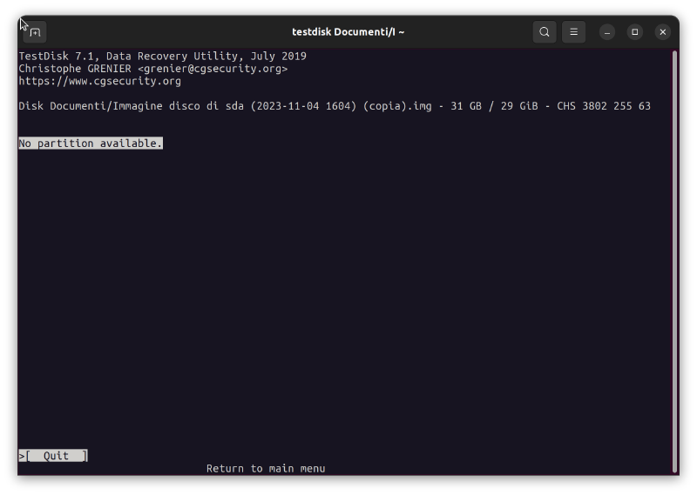The width and height of the screenshot is (697, 495).
Task: Maximize the testdisk terminal window
Action: point(635,32)
